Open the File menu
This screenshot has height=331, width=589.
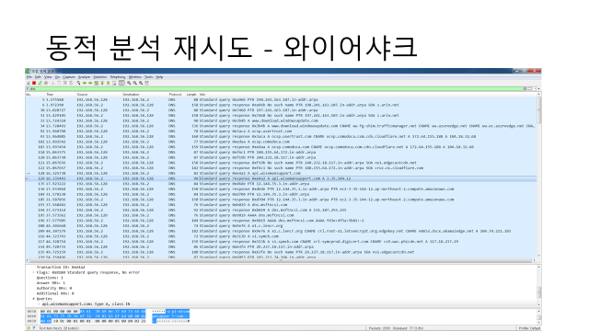pyautogui.click(x=29, y=77)
